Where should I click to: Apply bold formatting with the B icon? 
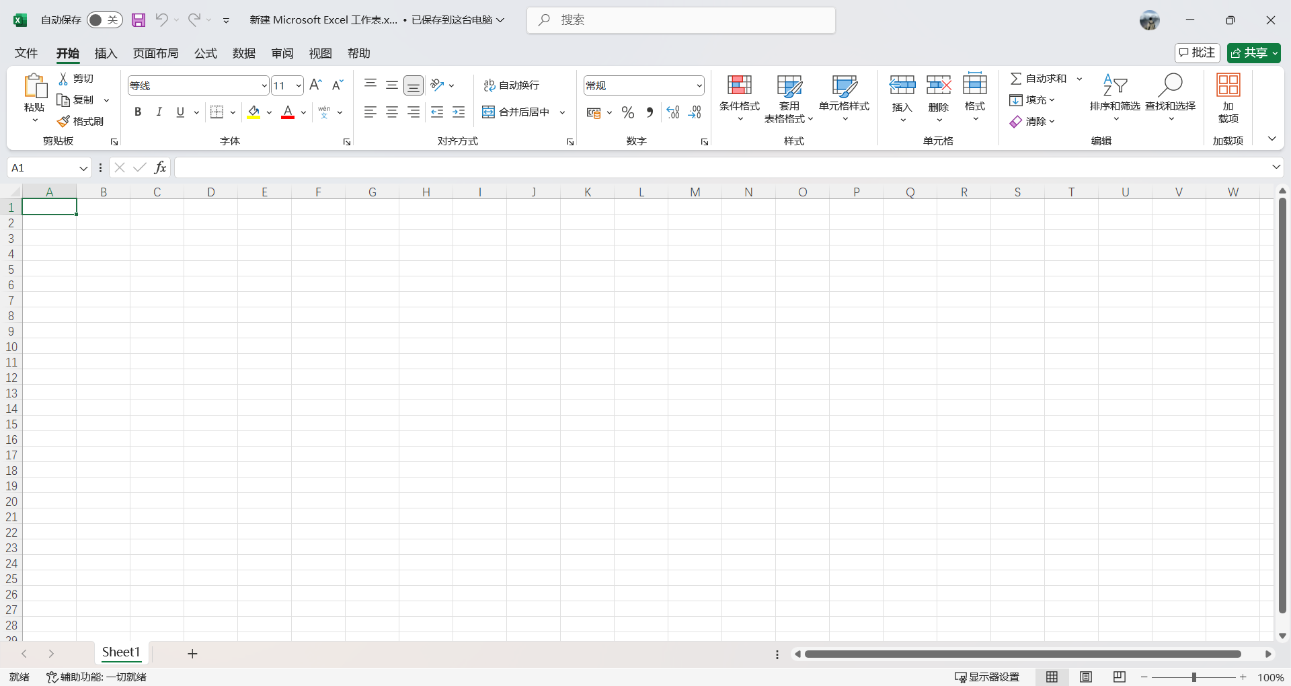[138, 112]
